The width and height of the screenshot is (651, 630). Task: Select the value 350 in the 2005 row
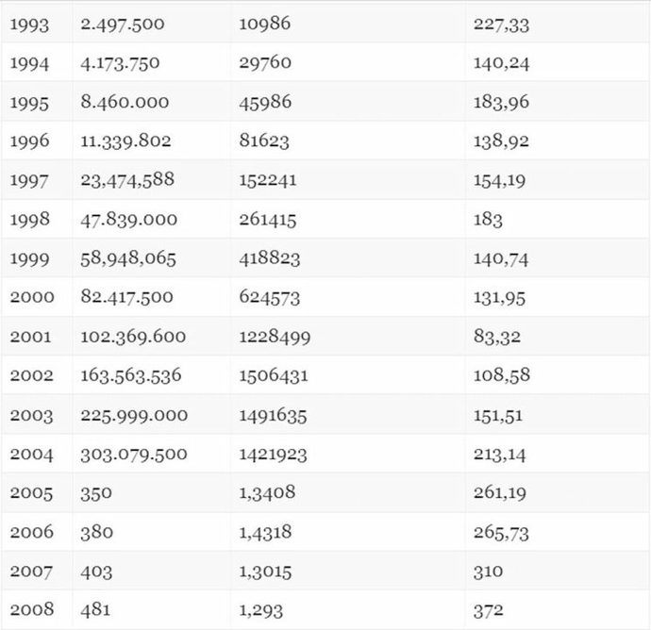[96, 493]
